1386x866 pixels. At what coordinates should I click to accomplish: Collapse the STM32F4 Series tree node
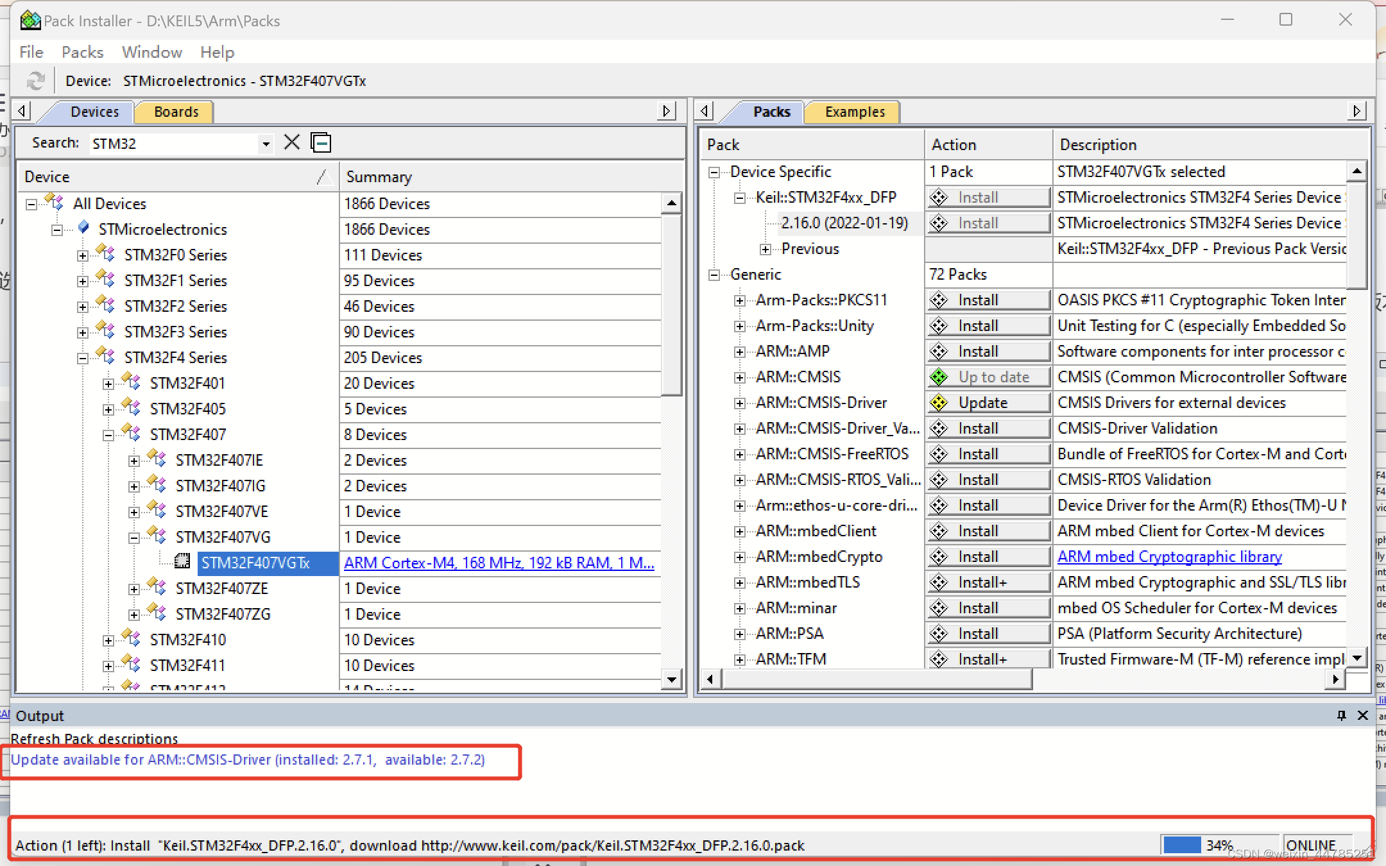pyautogui.click(x=83, y=358)
